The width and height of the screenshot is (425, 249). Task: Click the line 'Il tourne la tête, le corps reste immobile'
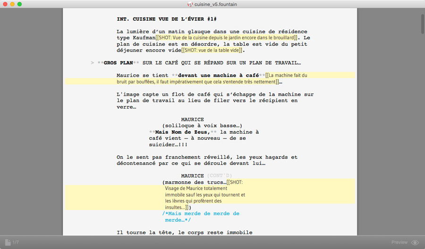[x=185, y=232]
